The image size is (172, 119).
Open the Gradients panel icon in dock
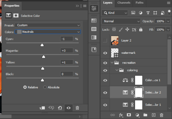tap(94, 37)
